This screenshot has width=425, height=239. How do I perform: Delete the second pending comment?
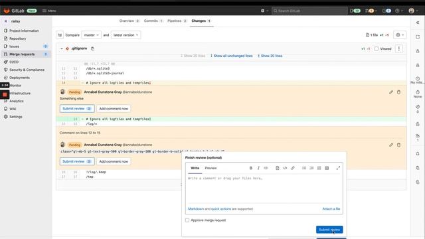pyautogui.click(x=398, y=145)
